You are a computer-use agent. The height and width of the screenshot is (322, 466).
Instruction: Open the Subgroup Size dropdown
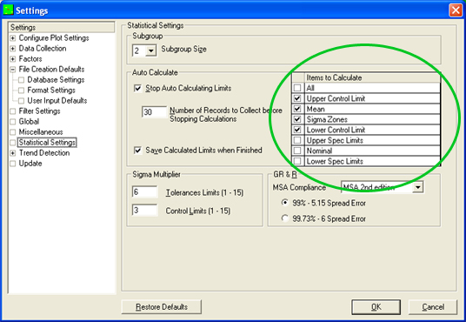151,50
